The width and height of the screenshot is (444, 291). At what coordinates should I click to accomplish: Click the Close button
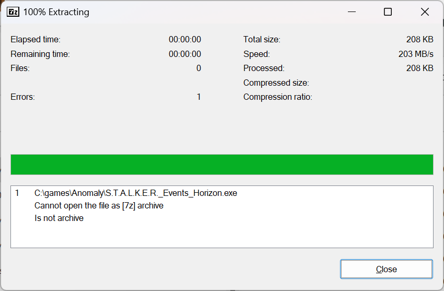point(386,269)
